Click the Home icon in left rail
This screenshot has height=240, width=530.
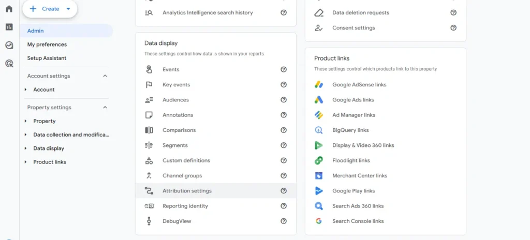pos(9,9)
